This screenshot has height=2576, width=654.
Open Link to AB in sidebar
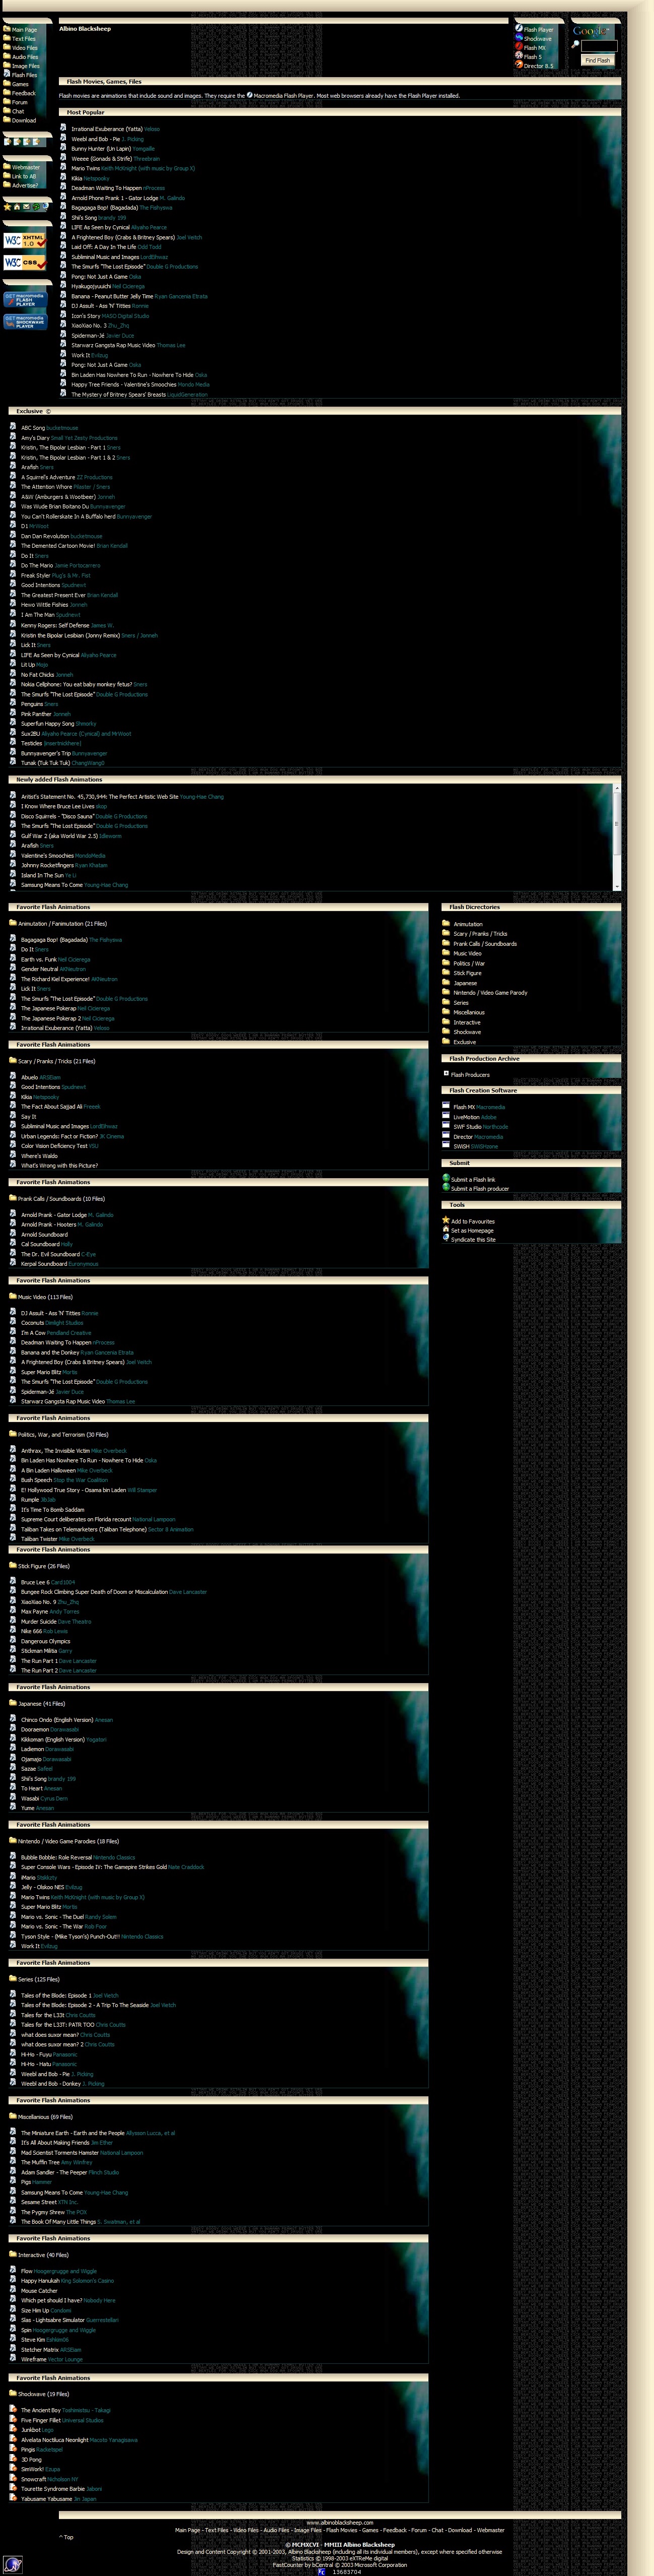[24, 176]
